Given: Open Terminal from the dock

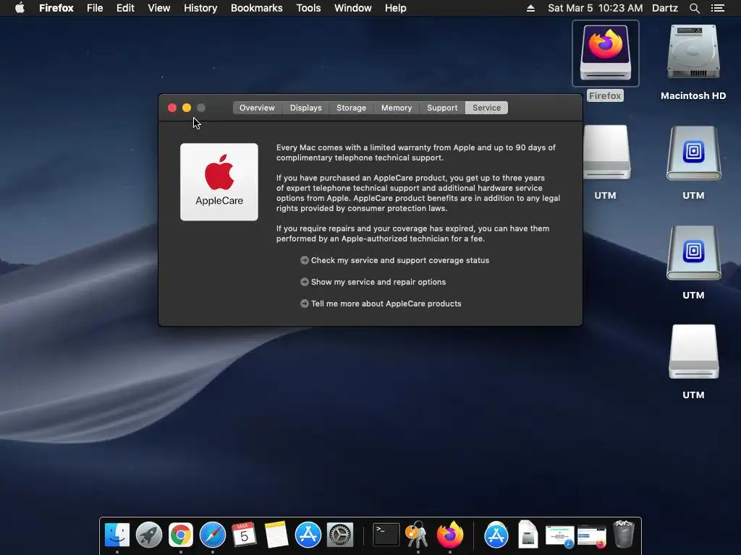Looking at the screenshot, I should coord(386,535).
